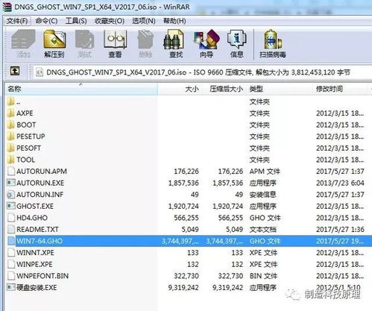The height and width of the screenshot is (311, 372).
Task: Sort files by the 修改时间 column header
Action: pyautogui.click(x=340, y=89)
